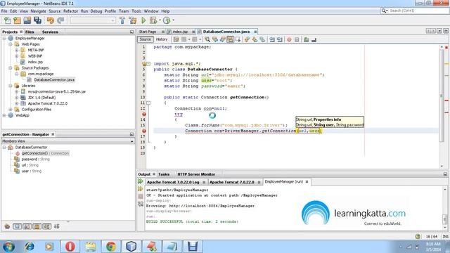450x253 pixels.
Task: Click the Source view button
Action: tap(146, 39)
